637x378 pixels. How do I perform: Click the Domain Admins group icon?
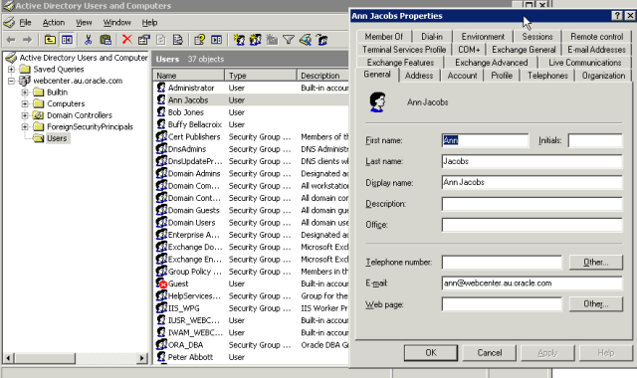click(x=161, y=173)
